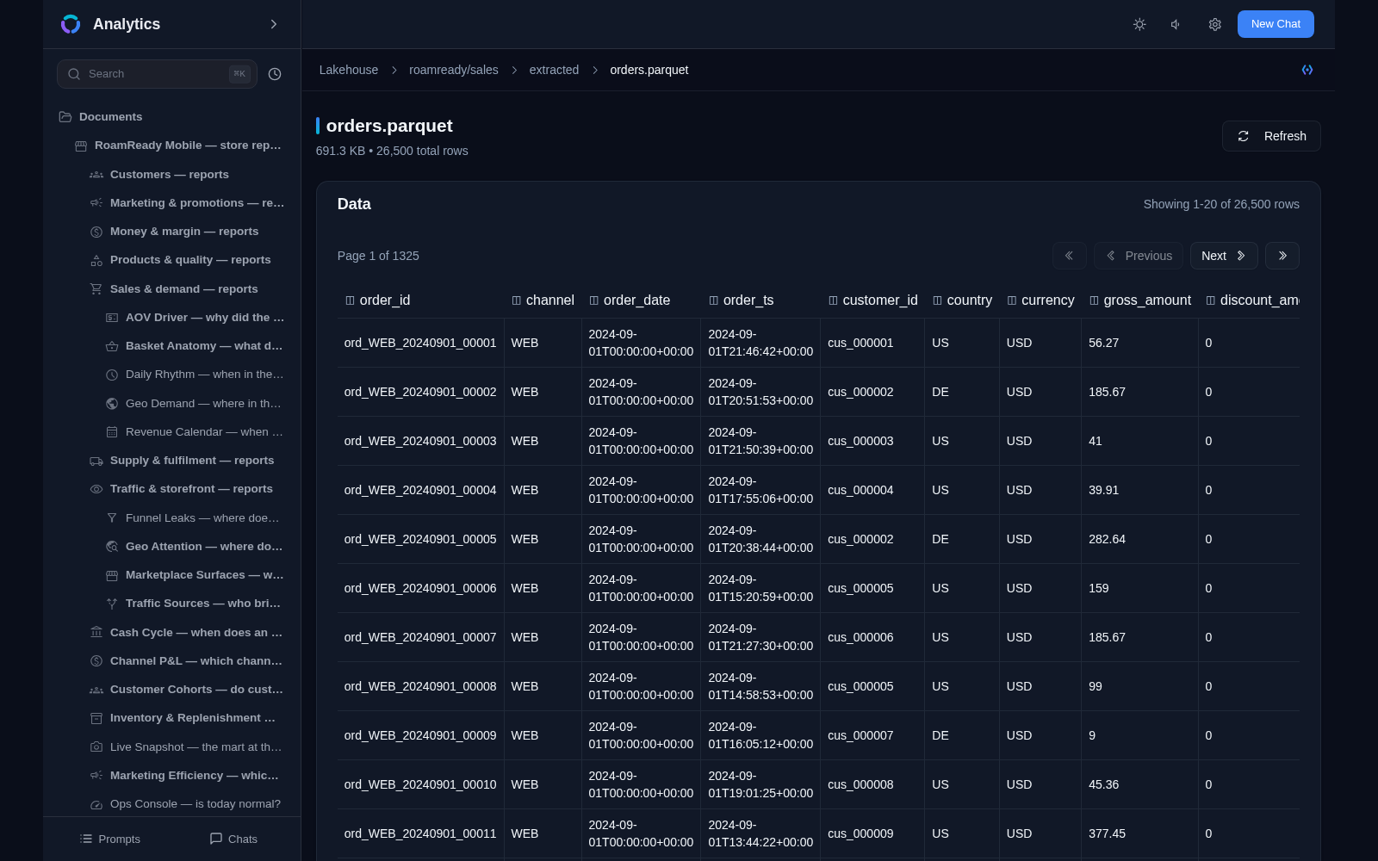1378x861 pixels.
Task: Go to the Lakehouse breadcrumb
Action: coord(349,70)
